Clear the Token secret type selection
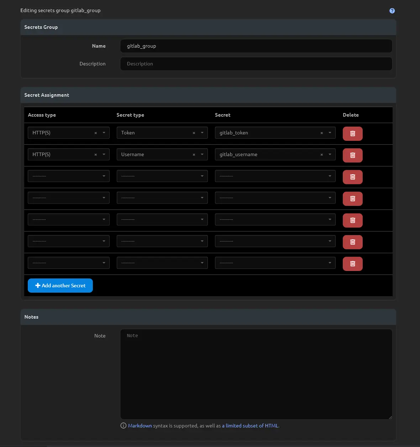The width and height of the screenshot is (420, 447). tap(194, 133)
